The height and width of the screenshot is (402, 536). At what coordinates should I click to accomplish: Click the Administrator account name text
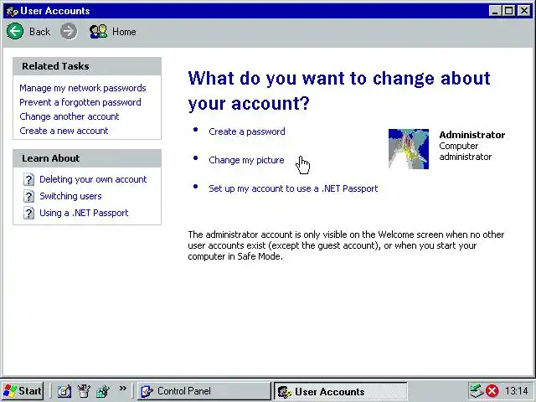pyautogui.click(x=472, y=135)
